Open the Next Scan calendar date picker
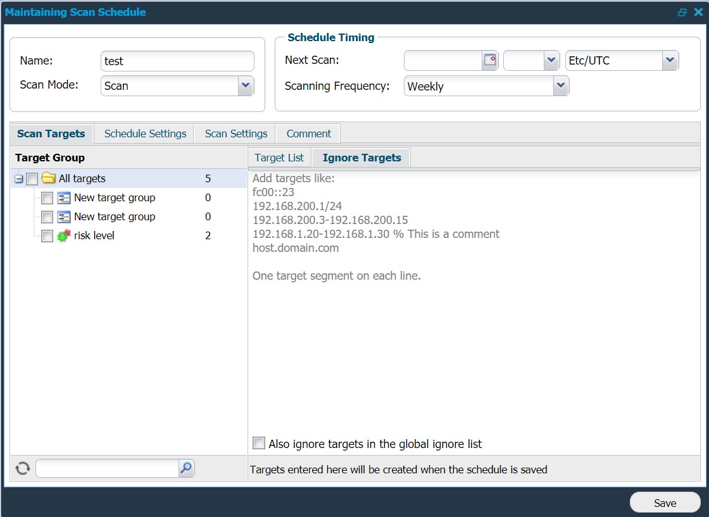Viewport: 709px width, 517px height. [490, 61]
